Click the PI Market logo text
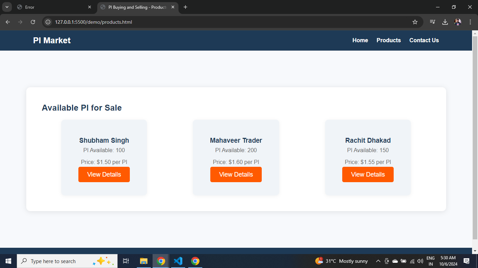The width and height of the screenshot is (478, 268). tap(52, 40)
